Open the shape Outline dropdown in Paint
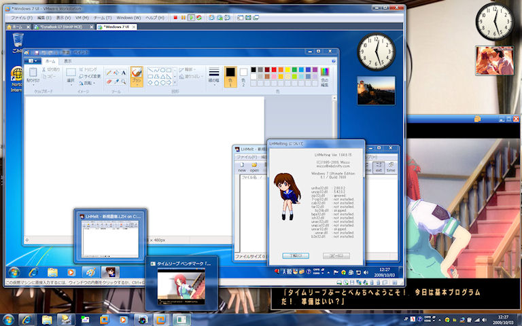The height and width of the screenshot is (326, 522). click(188, 69)
